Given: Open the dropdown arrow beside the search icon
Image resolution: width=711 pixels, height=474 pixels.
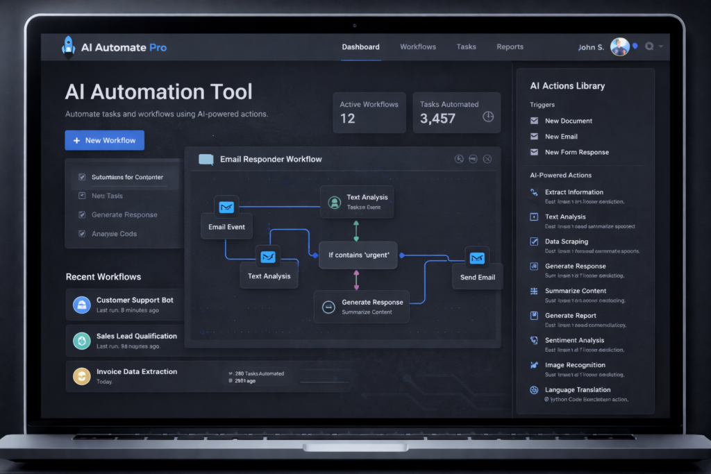Looking at the screenshot, I should [661, 46].
